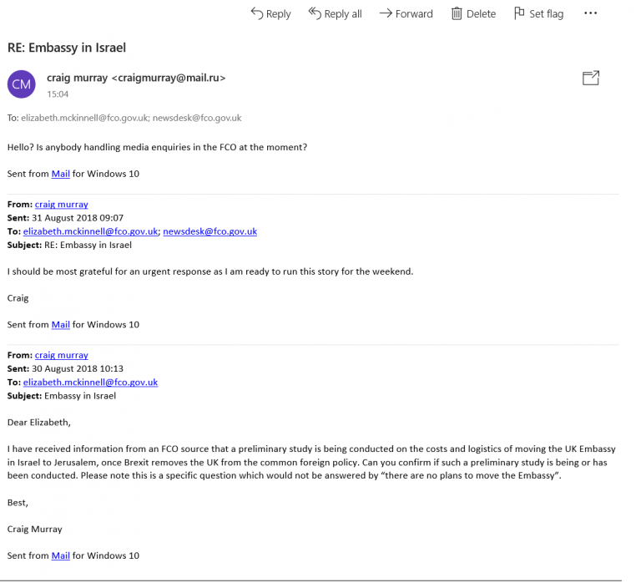Open message in new window icon
The width and height of the screenshot is (641, 583).
(x=591, y=78)
